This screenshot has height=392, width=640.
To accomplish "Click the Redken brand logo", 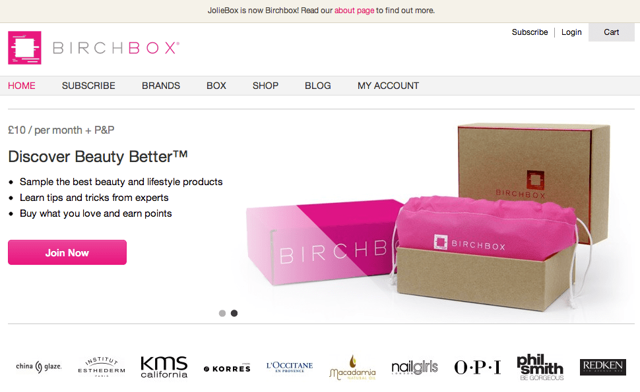I will click(603, 367).
